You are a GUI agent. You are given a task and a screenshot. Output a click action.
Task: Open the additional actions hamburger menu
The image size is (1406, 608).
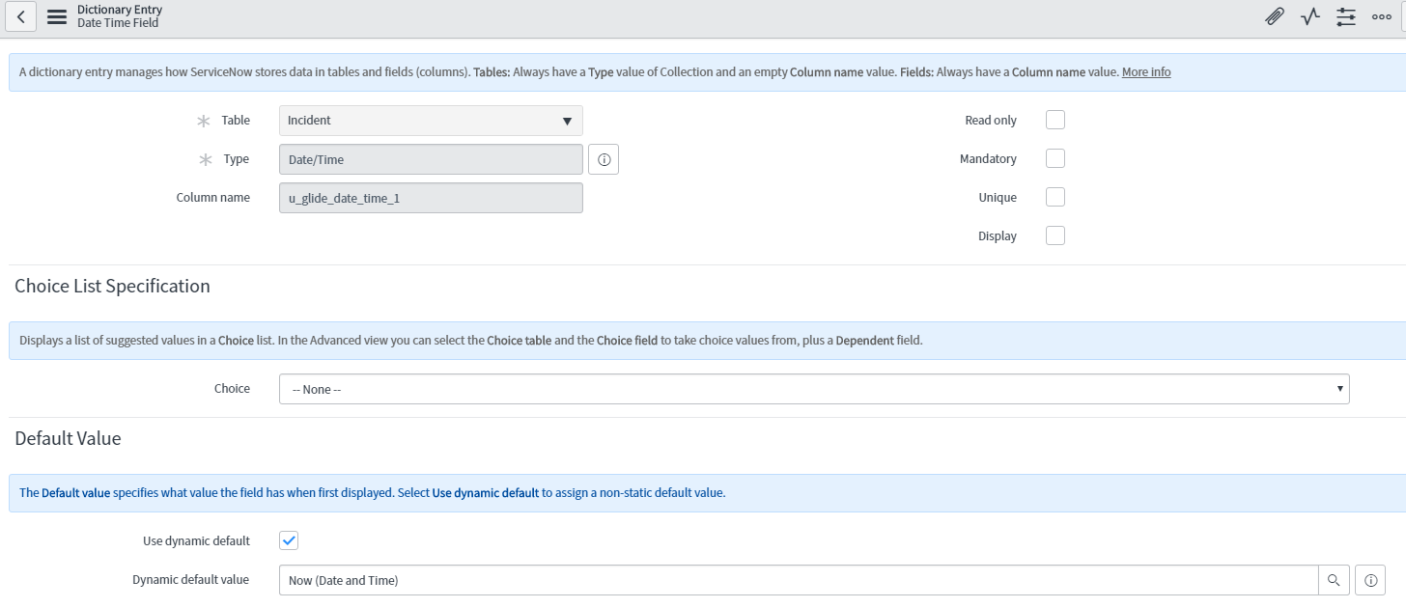[57, 16]
